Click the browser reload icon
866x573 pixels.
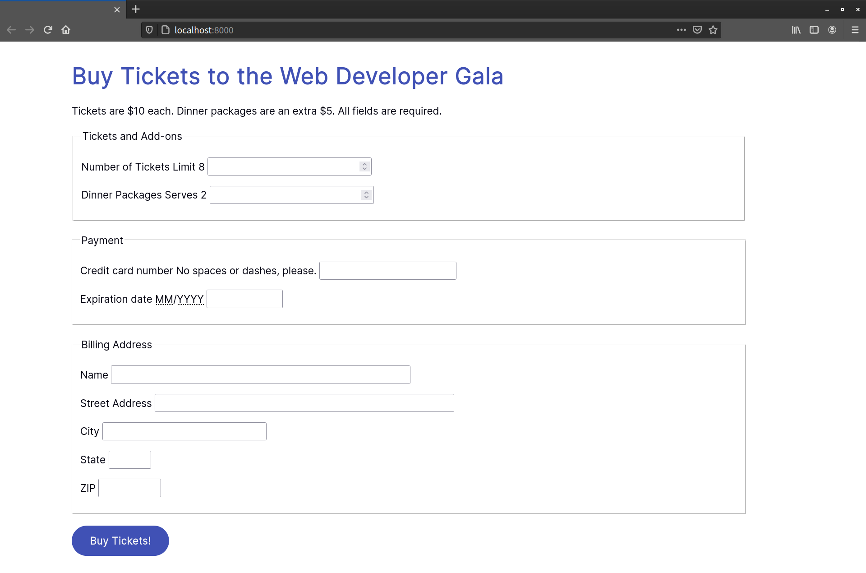click(48, 30)
